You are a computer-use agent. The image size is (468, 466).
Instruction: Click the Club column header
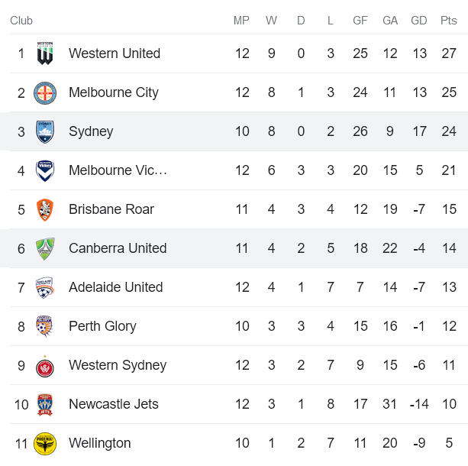point(21,21)
